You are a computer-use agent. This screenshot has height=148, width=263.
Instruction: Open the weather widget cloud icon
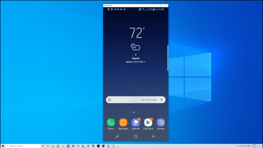pos(135,47)
